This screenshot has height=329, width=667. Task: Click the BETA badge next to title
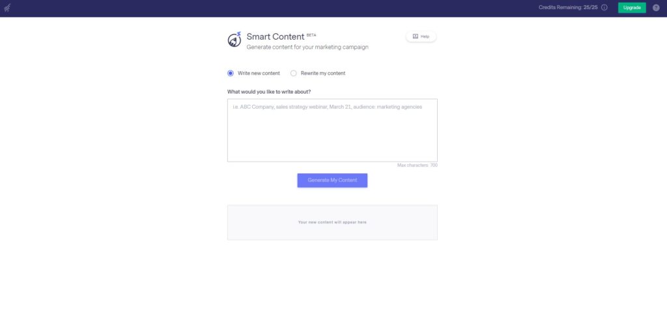pyautogui.click(x=311, y=35)
